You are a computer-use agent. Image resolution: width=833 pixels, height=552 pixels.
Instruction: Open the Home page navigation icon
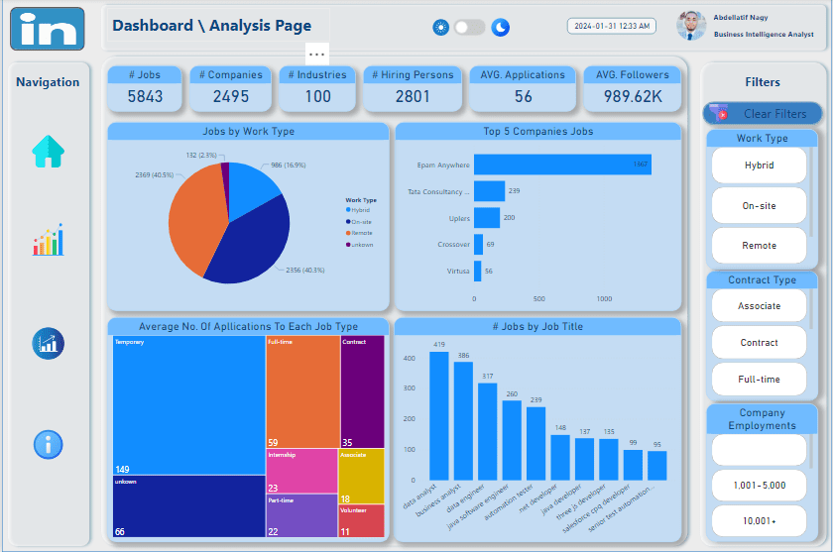pyautogui.click(x=49, y=152)
